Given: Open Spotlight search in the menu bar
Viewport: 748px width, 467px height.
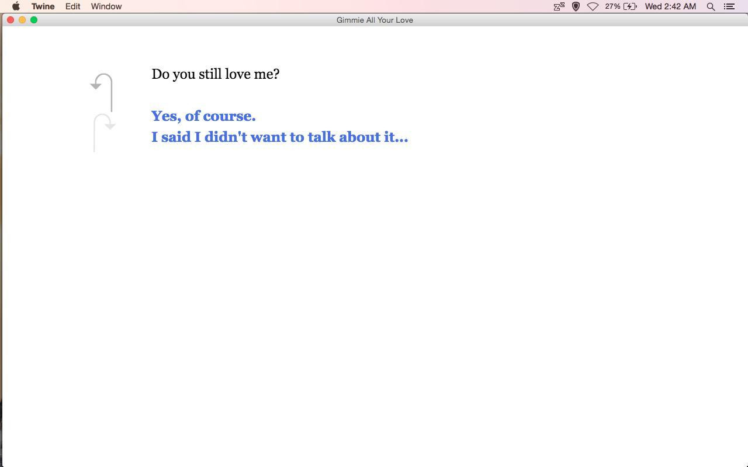Looking at the screenshot, I should click(x=711, y=6).
